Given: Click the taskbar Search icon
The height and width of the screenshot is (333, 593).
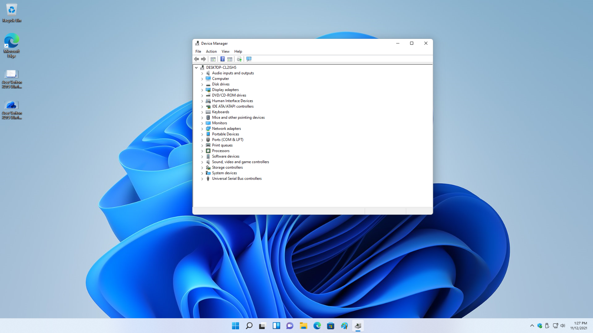Looking at the screenshot, I should 249,326.
